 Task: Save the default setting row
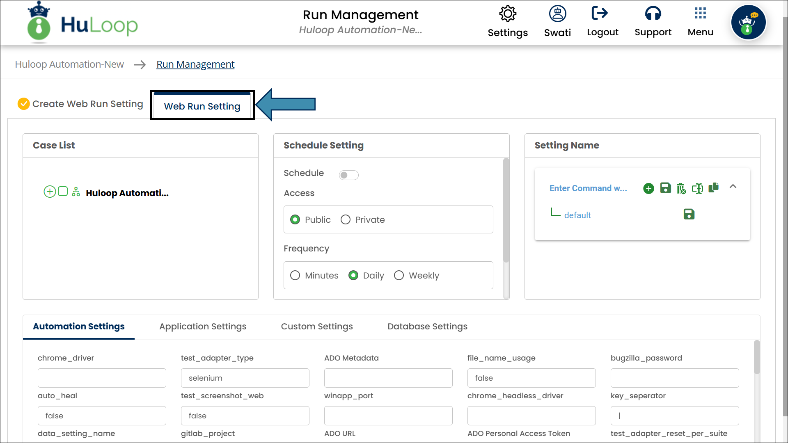click(689, 214)
